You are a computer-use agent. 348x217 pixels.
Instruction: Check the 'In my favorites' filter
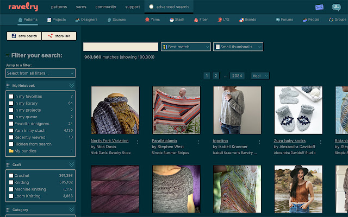pyautogui.click(x=11, y=97)
